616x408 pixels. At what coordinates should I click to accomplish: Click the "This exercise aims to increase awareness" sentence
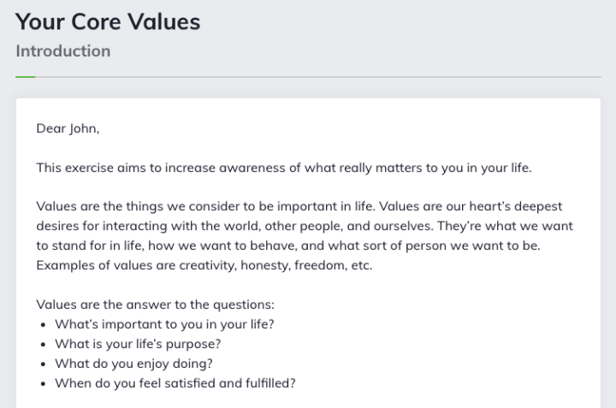[x=284, y=168]
